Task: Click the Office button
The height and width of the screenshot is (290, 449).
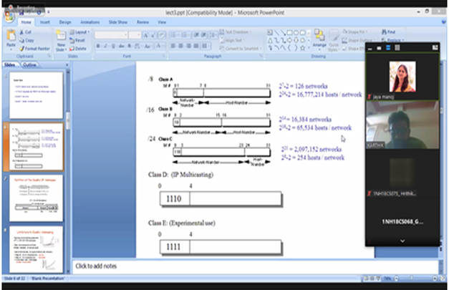Action: [x=8, y=16]
